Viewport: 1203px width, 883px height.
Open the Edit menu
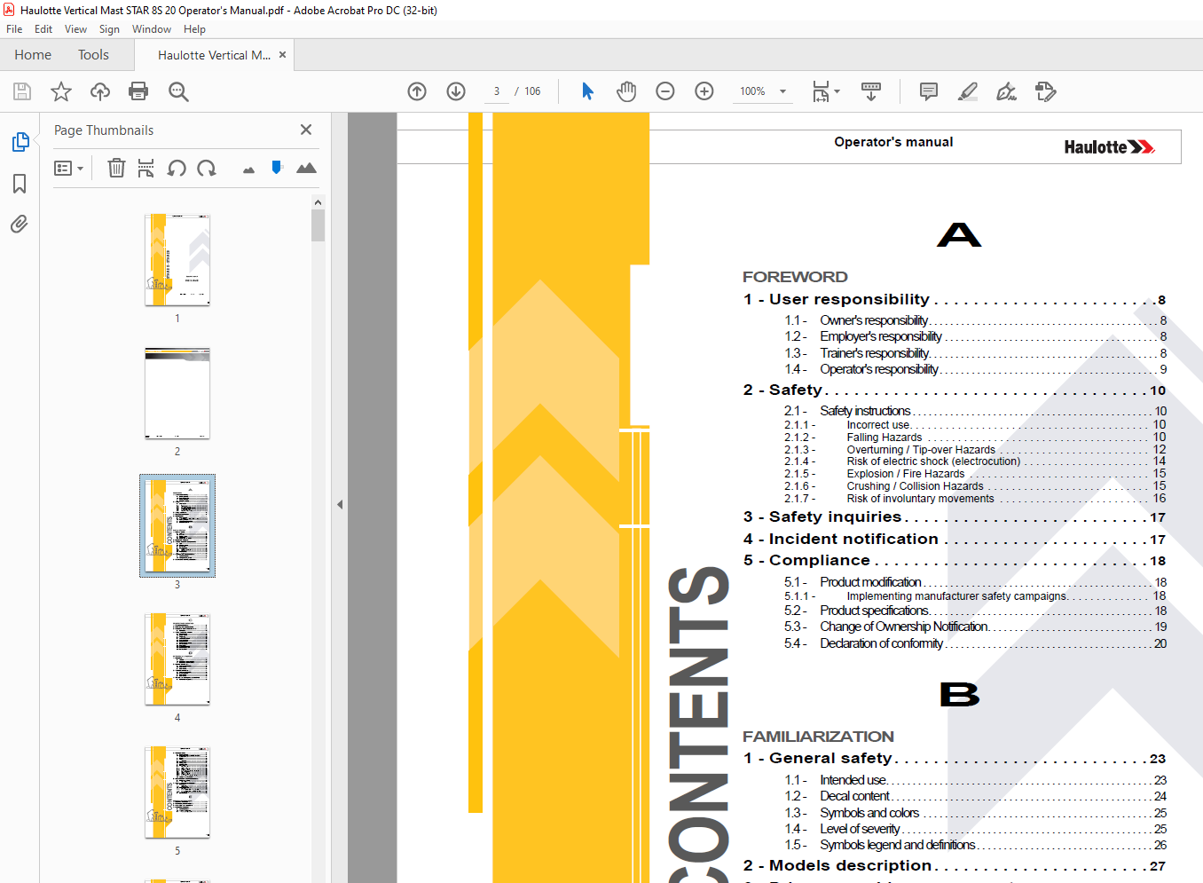pyautogui.click(x=43, y=29)
